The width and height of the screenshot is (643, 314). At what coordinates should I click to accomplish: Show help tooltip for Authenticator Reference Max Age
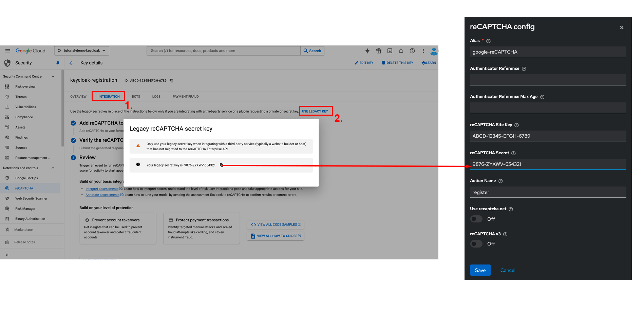click(542, 97)
